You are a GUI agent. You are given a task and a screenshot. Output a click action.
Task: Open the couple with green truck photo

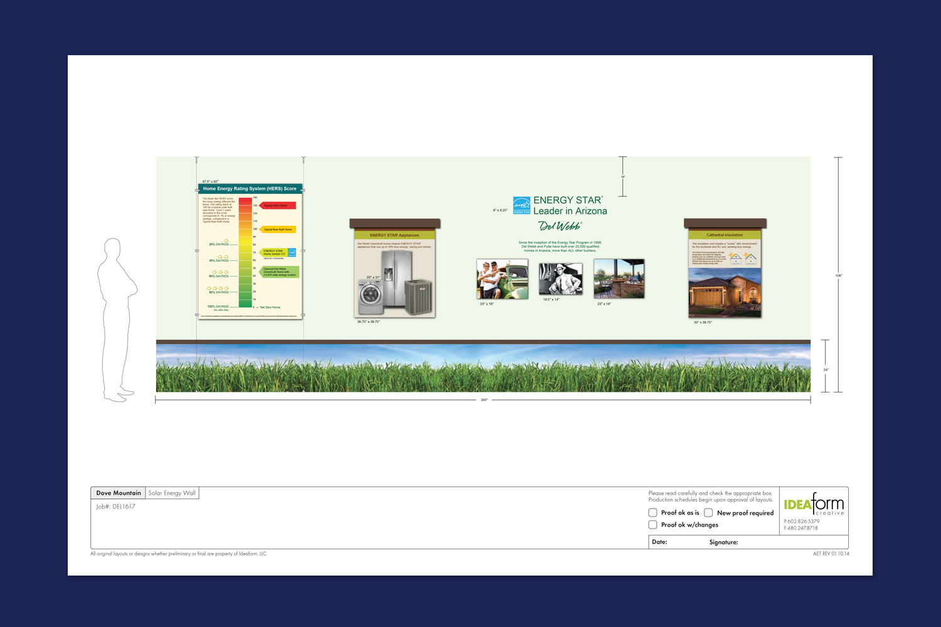502,279
